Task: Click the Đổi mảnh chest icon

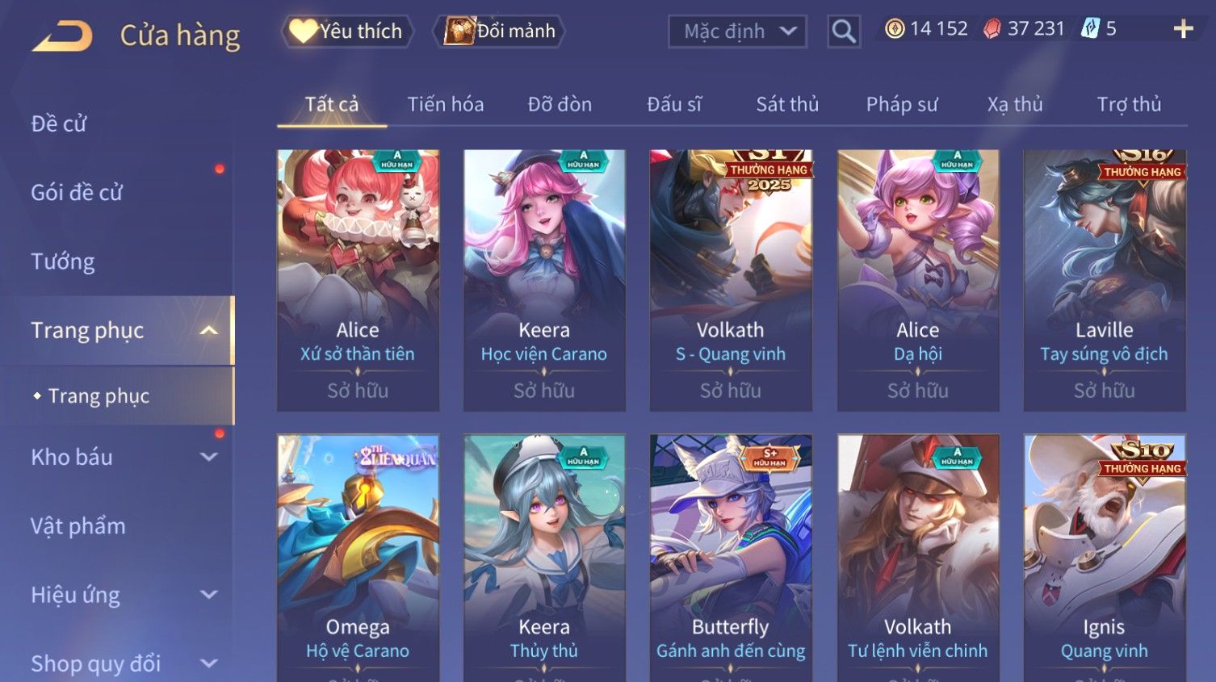Action: (459, 31)
